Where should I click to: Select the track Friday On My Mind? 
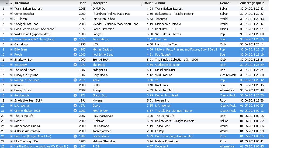click(x=26, y=75)
